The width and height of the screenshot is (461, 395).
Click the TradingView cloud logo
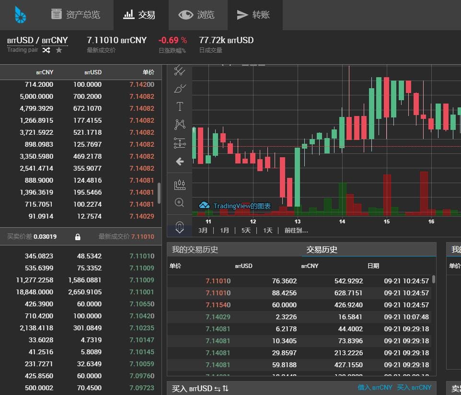(x=204, y=205)
